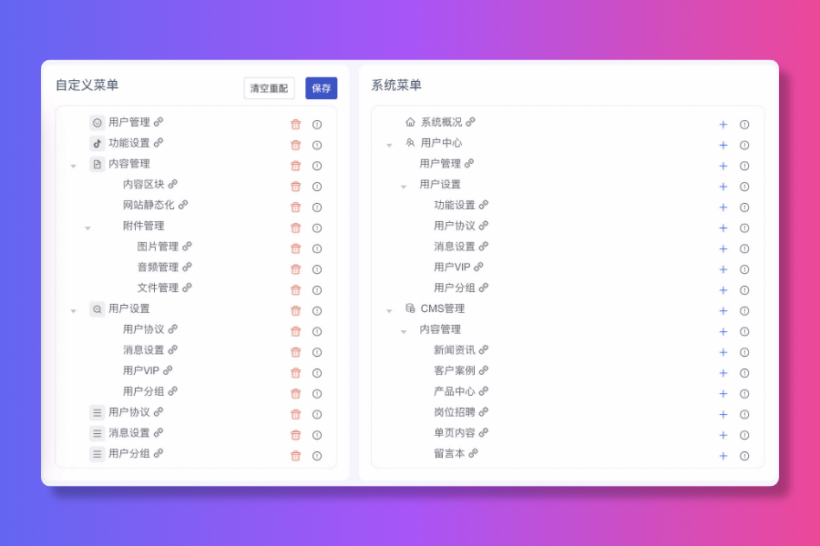
Task: Delete 图片管理 using its trash icon
Action: (295, 248)
